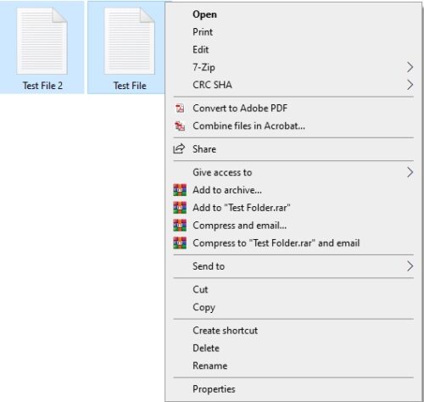Click WinRAR icon beside Add to archive
This screenshot has width=424, height=402.
(x=180, y=190)
